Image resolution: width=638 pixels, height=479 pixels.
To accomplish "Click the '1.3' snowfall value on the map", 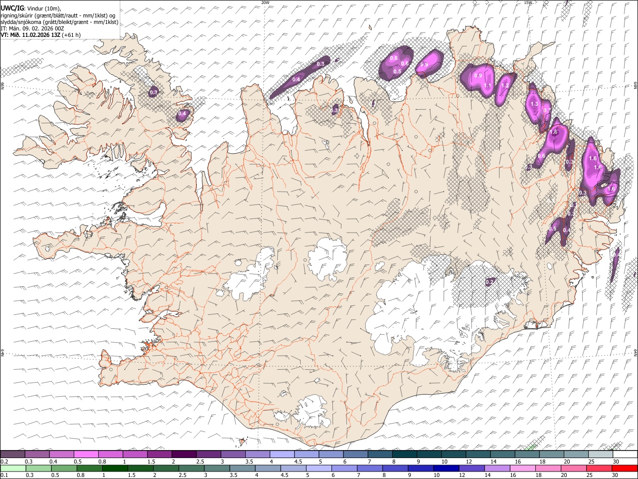I will pos(534,104).
